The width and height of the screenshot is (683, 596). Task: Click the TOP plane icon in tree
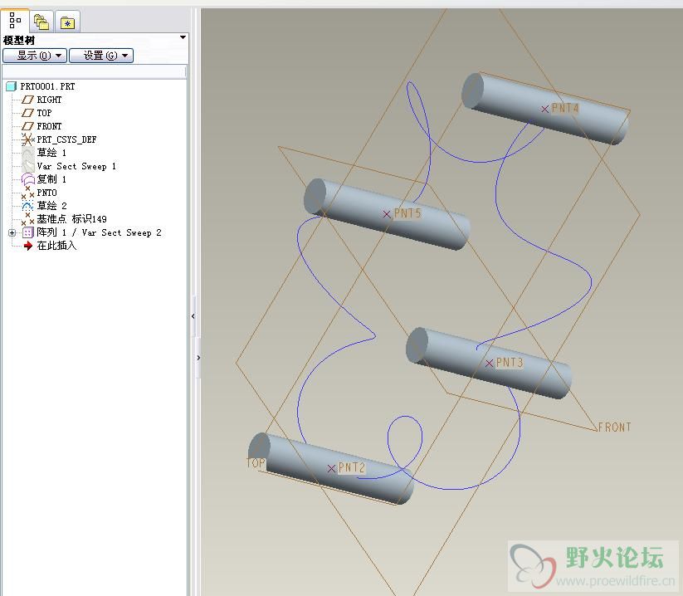(27, 113)
